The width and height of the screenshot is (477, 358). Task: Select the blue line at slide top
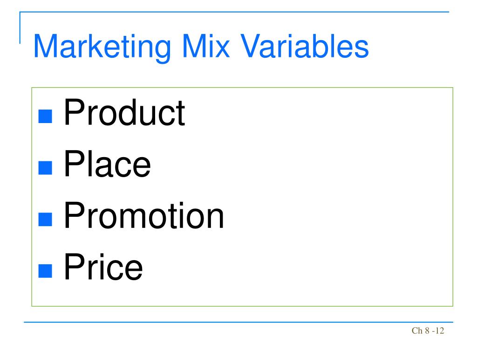(x=234, y=12)
